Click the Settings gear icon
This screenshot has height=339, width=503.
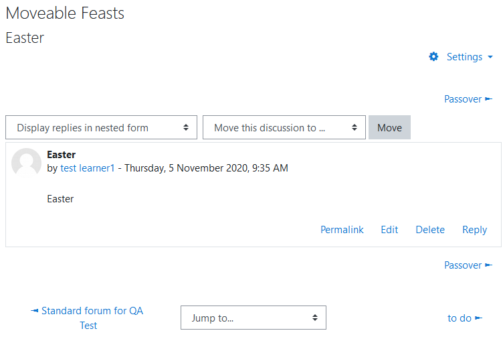click(x=433, y=56)
